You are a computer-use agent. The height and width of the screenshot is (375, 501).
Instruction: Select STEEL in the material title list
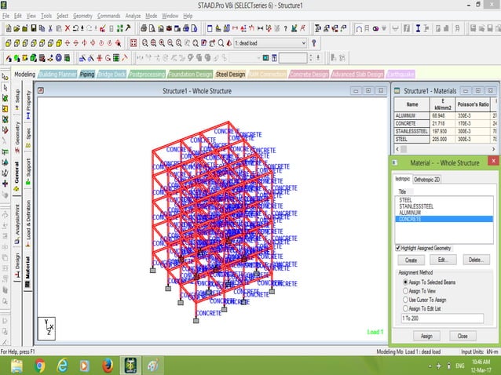click(x=406, y=200)
